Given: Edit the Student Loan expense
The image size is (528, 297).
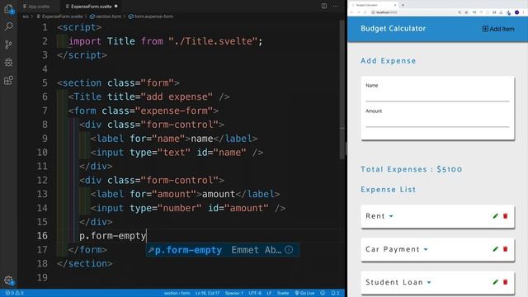Looking at the screenshot, I should pyautogui.click(x=495, y=282).
